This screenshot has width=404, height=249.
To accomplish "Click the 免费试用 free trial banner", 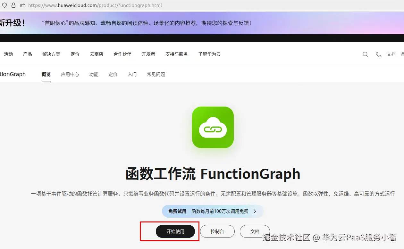I will 213,211.
